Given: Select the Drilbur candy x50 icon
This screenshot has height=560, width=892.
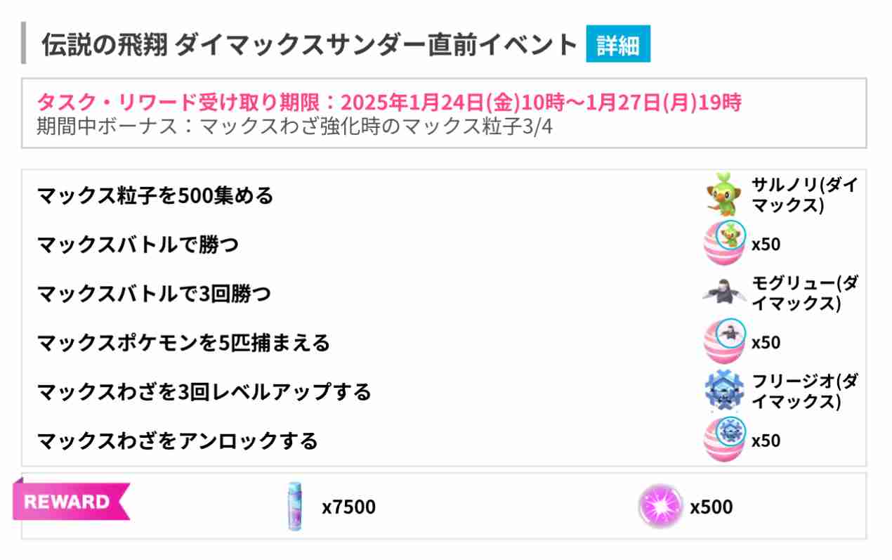Looking at the screenshot, I should (x=724, y=341).
